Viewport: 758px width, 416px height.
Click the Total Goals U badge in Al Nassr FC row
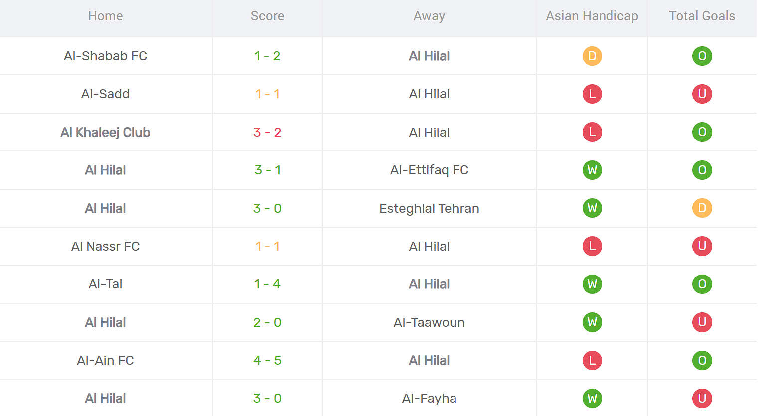click(702, 246)
